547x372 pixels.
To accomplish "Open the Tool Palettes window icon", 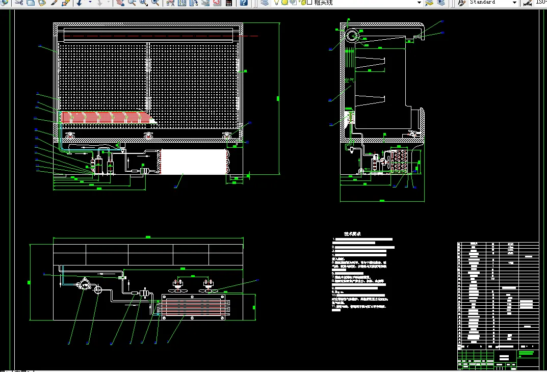I will pos(194,2).
